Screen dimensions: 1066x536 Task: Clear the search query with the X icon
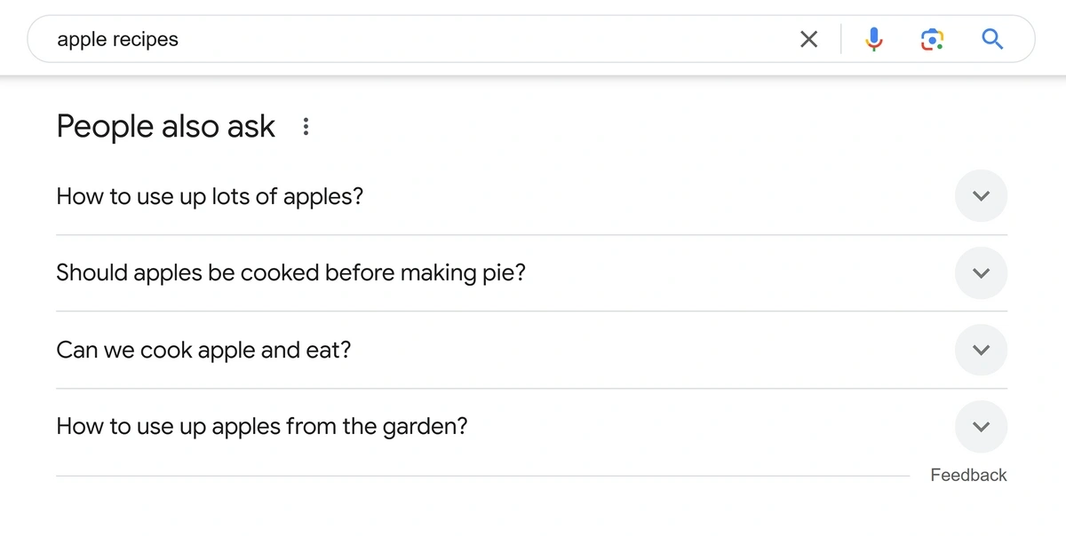click(x=808, y=39)
